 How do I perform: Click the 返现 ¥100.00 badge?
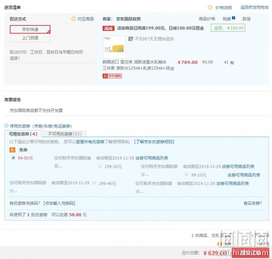[228, 28]
